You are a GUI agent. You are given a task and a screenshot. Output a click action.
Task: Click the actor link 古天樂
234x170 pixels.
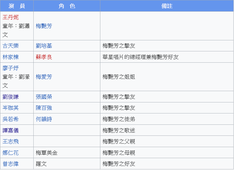pyautogui.click(x=11, y=46)
